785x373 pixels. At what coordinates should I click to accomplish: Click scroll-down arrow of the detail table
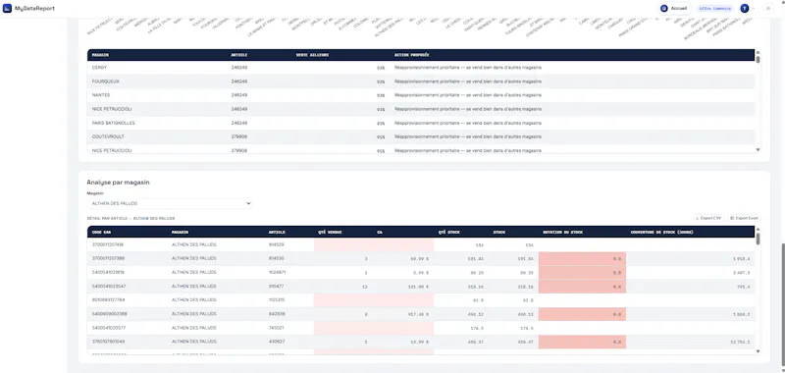tap(758, 351)
